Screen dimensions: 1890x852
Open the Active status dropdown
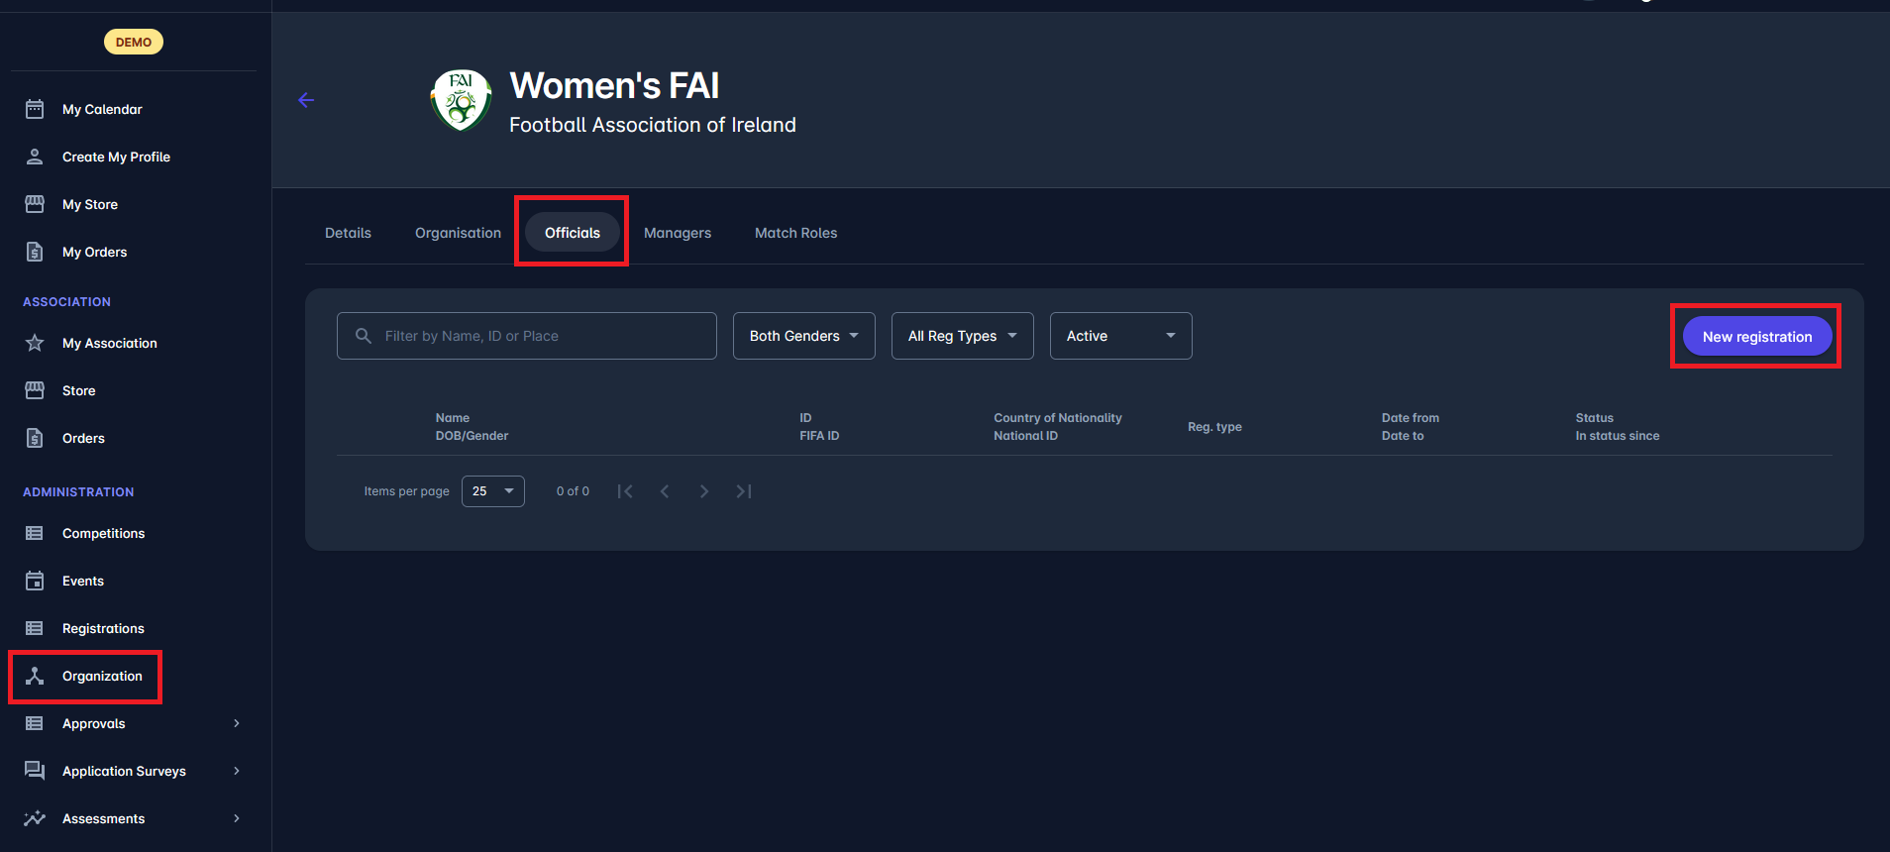click(1120, 336)
